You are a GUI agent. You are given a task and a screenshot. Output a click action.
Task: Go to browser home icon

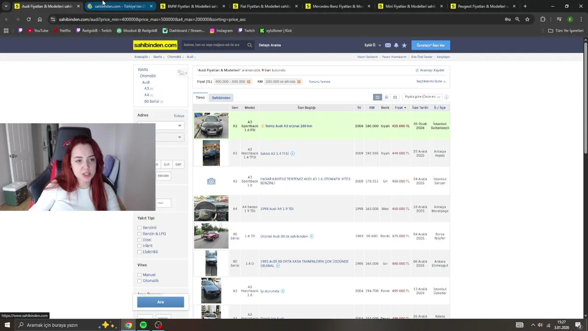[x=40, y=19]
